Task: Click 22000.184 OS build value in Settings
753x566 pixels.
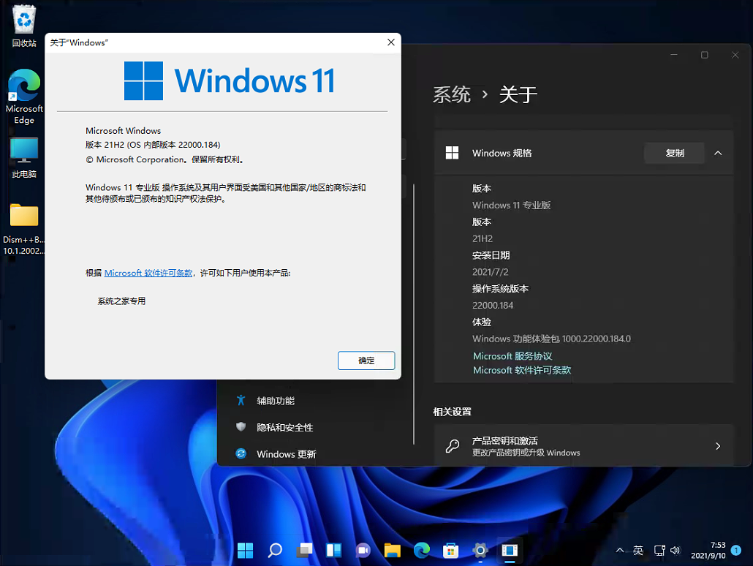Action: point(493,306)
